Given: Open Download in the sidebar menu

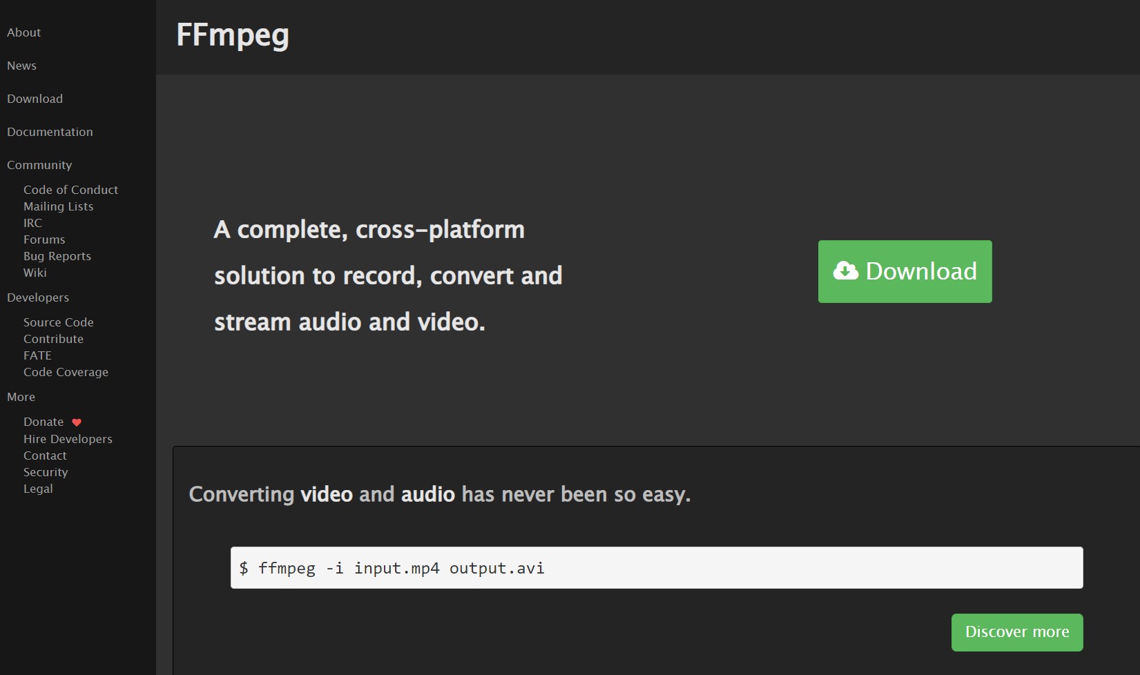Looking at the screenshot, I should 35,99.
